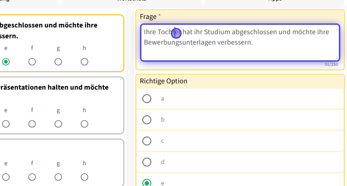
Task: Click the Frage text input field
Action: 240,42
